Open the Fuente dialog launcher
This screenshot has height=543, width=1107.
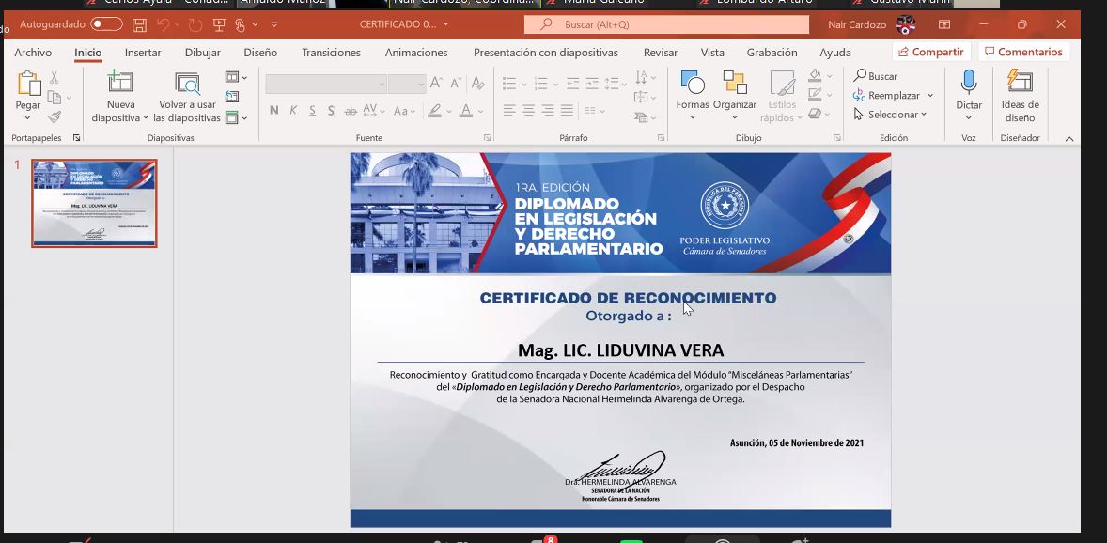pos(487,138)
